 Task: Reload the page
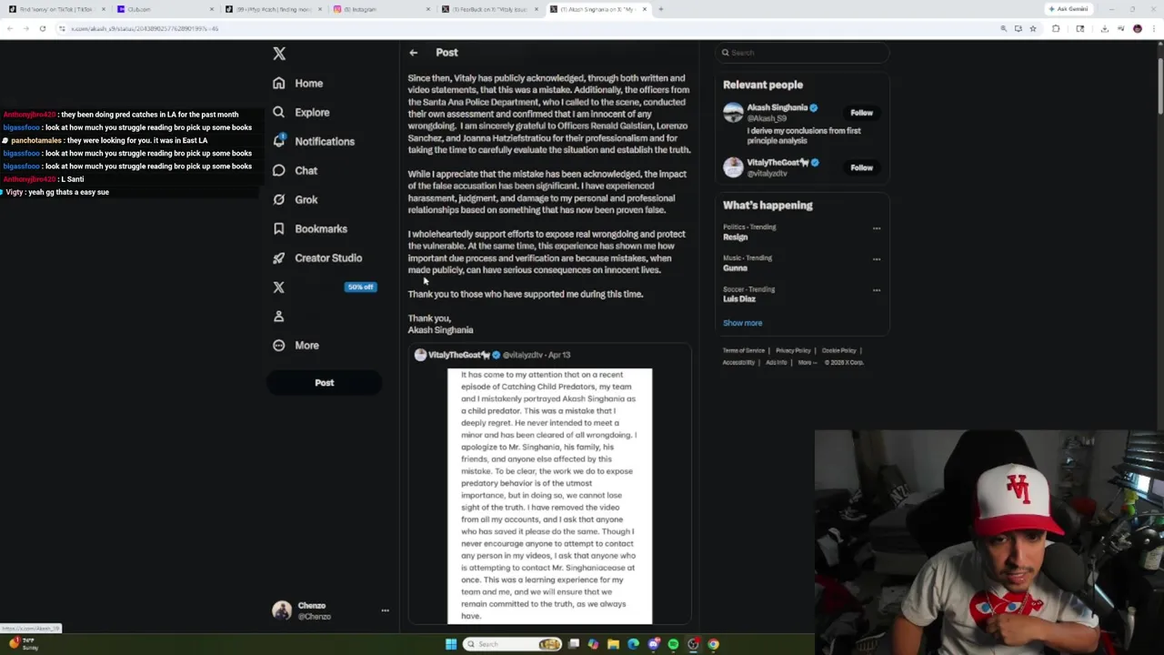point(42,28)
